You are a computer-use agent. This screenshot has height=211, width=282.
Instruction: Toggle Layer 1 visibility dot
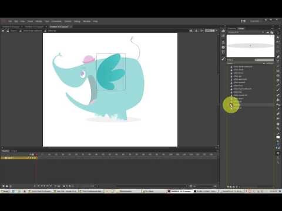coord(31,158)
